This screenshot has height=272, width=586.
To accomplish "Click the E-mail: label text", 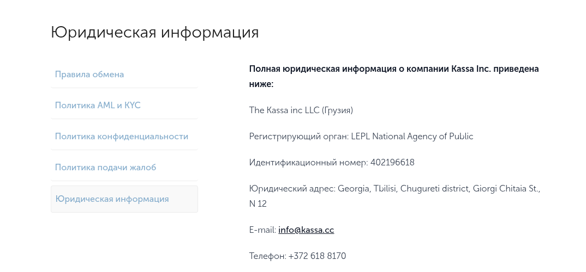I will point(262,230).
